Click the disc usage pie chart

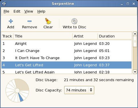(17, 91)
